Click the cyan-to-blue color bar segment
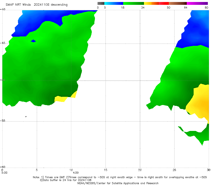This screenshot has height=185, width=211. tap(114, 3)
